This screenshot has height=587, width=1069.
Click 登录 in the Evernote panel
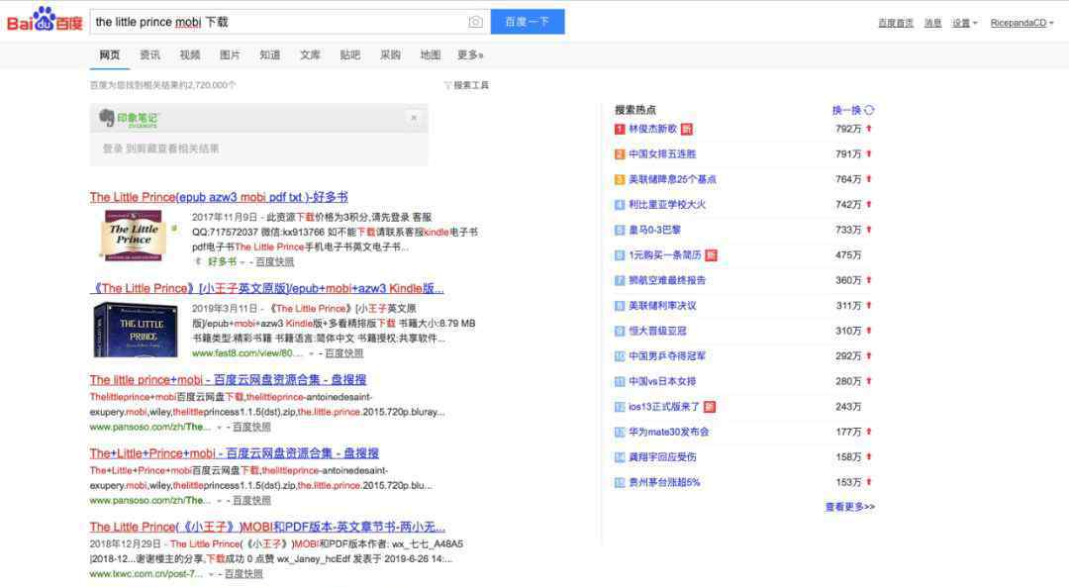(113, 148)
